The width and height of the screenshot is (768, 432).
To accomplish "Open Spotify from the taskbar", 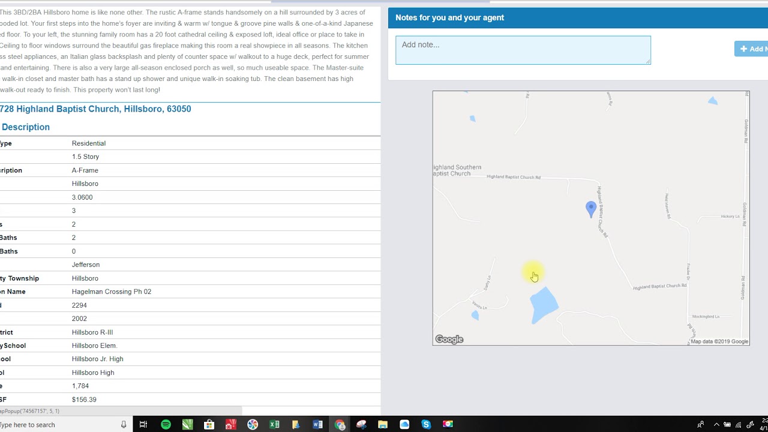I will (x=166, y=425).
